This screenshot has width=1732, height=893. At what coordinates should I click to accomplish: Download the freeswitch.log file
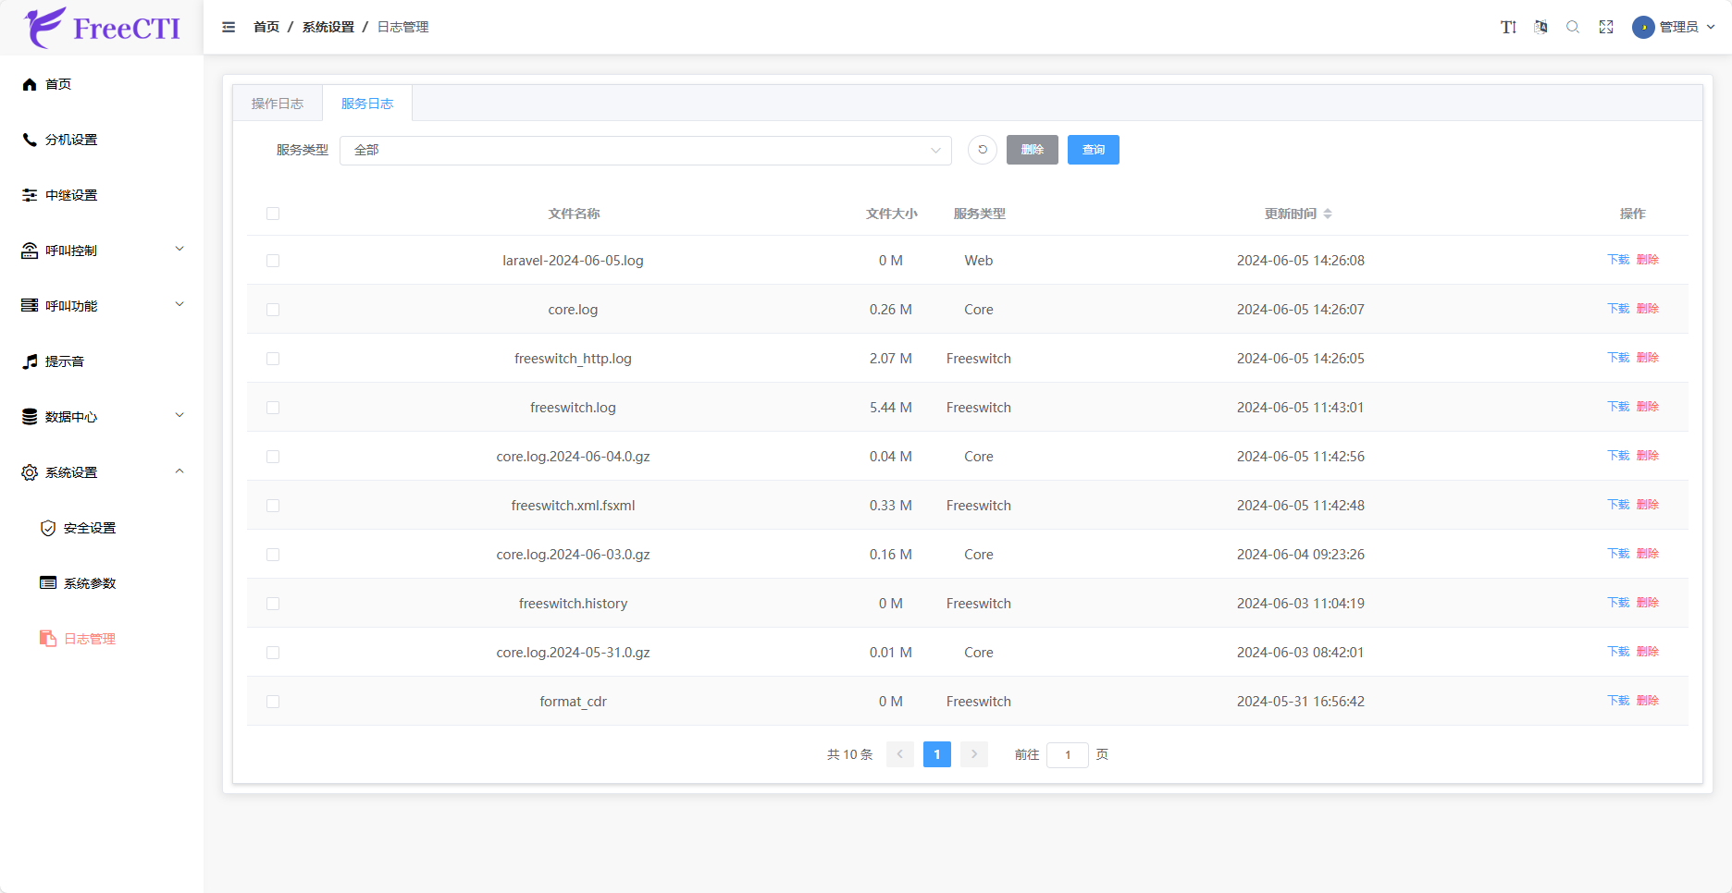point(1618,407)
